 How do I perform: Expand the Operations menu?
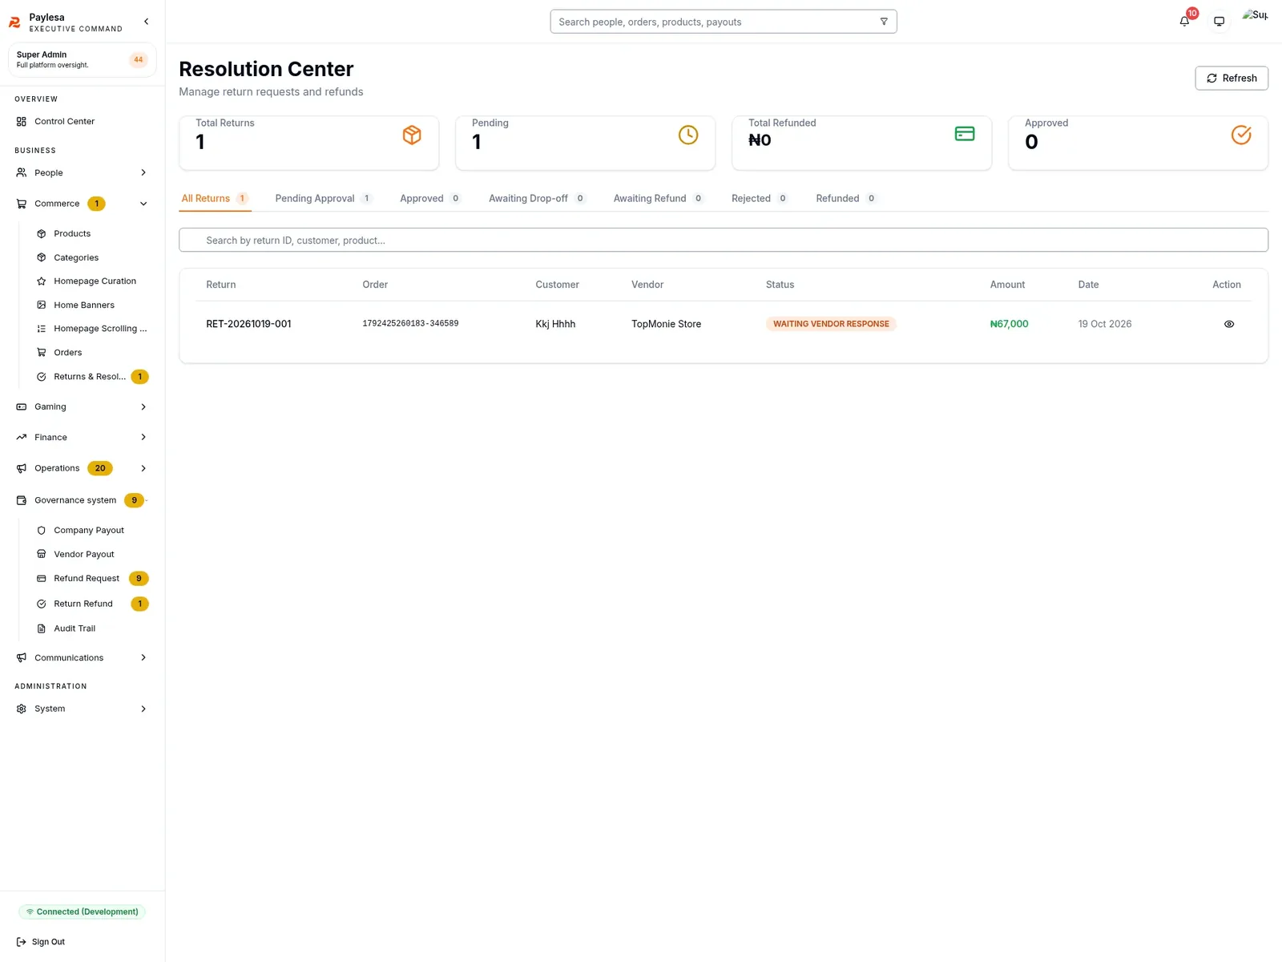[x=83, y=468]
